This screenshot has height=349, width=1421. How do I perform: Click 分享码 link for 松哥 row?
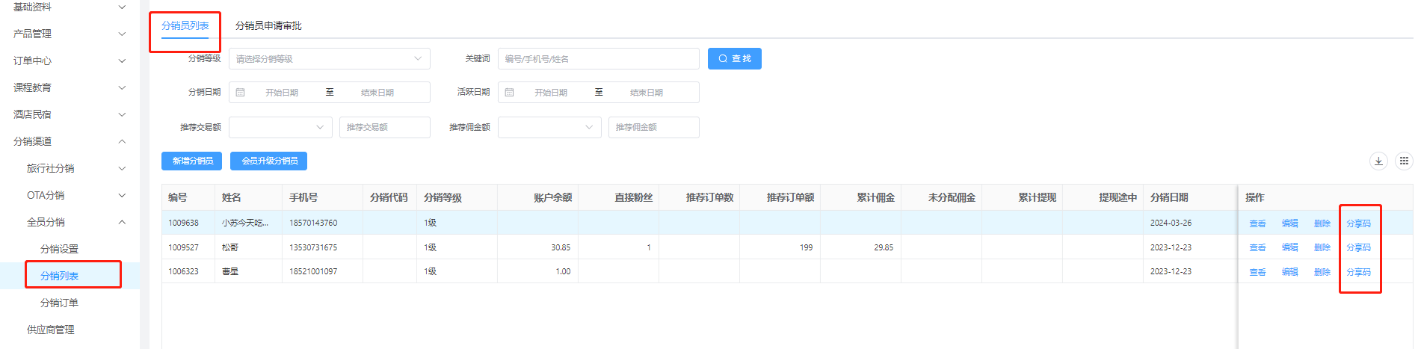point(1358,247)
